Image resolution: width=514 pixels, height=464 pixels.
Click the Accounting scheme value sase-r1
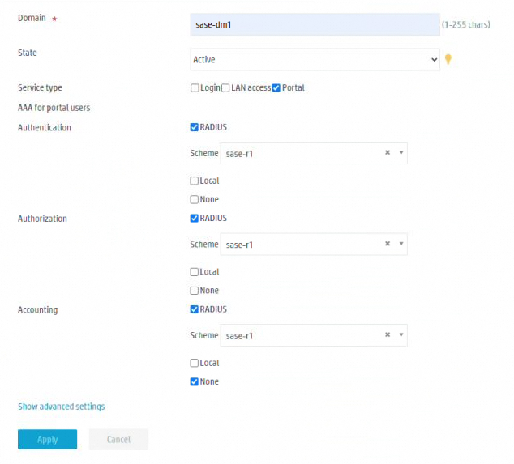[239, 335]
